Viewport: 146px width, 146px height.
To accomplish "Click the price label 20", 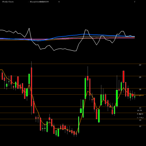I will pos(140,77).
